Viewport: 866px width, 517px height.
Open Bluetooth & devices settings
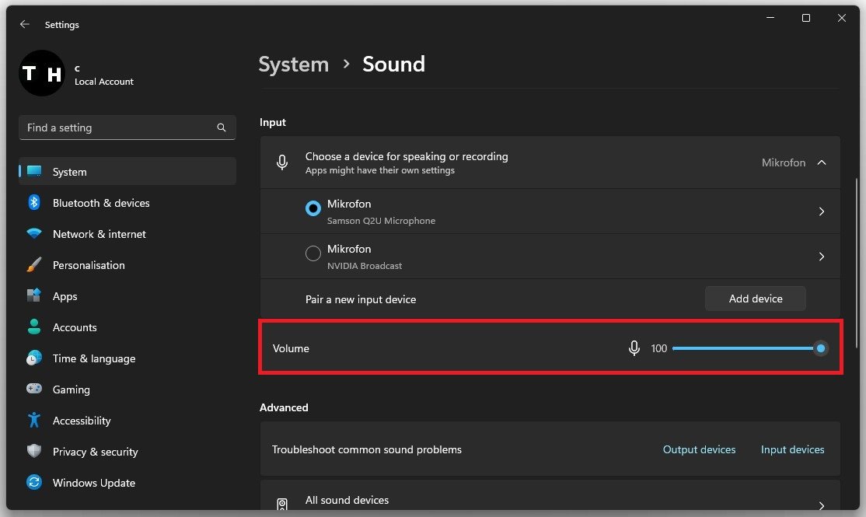[101, 203]
